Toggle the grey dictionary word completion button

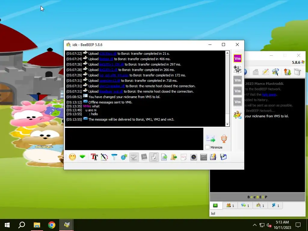[x=144, y=157]
